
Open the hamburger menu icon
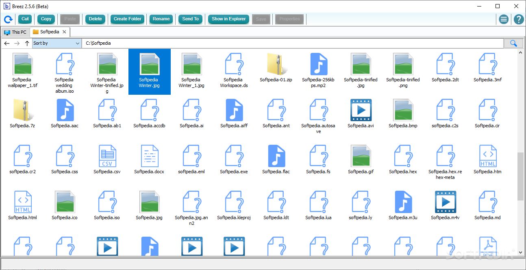point(504,19)
